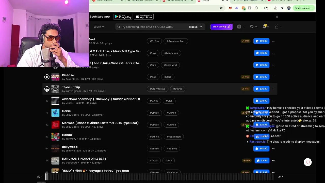Filter by #Dr Dre tag
The image size is (325, 183).
[154, 41]
